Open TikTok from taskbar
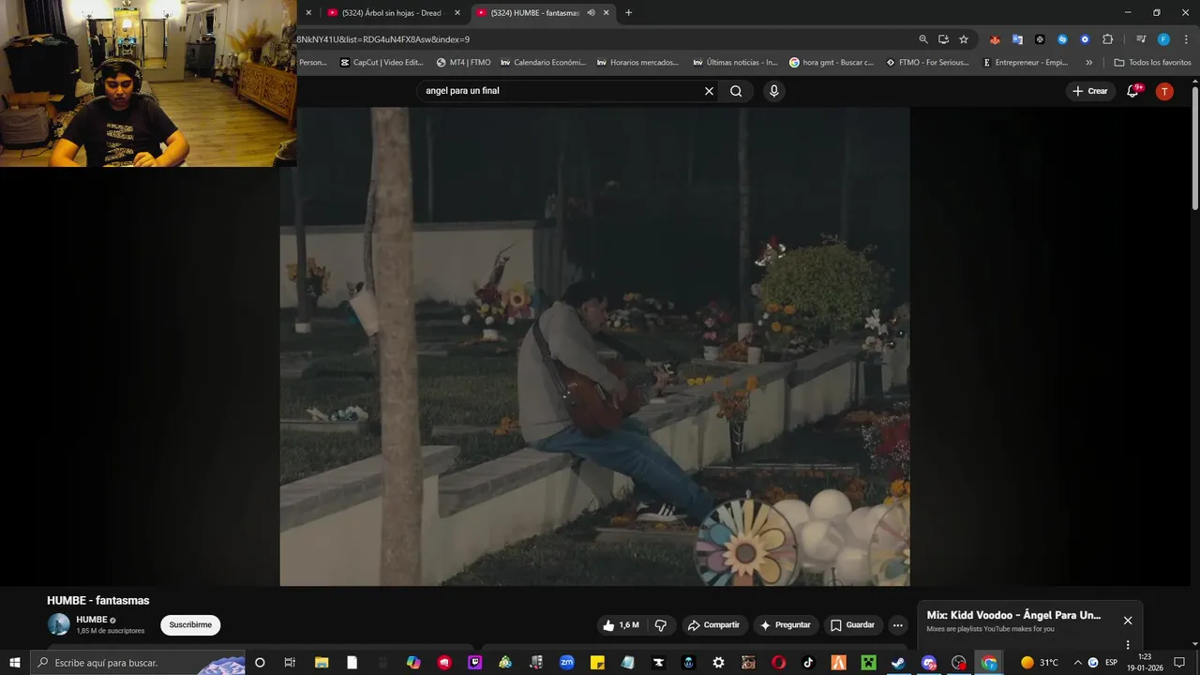Viewport: 1200px width, 675px height. click(808, 662)
